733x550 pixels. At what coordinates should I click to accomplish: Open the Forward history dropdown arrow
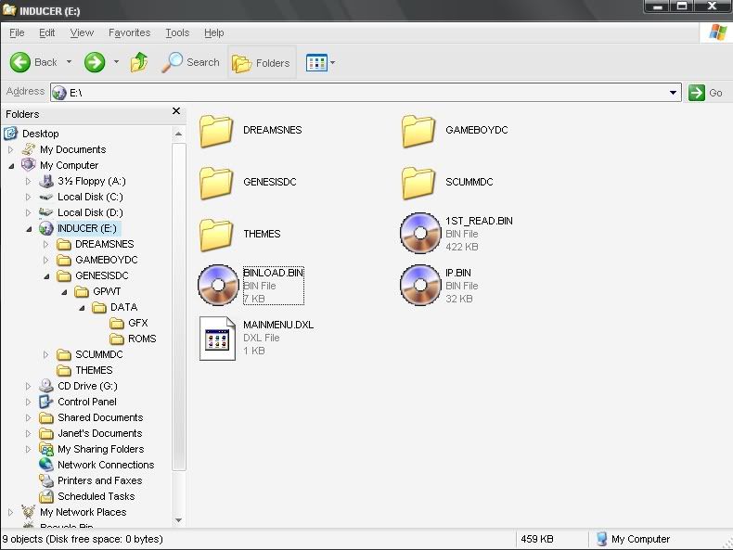[116, 62]
